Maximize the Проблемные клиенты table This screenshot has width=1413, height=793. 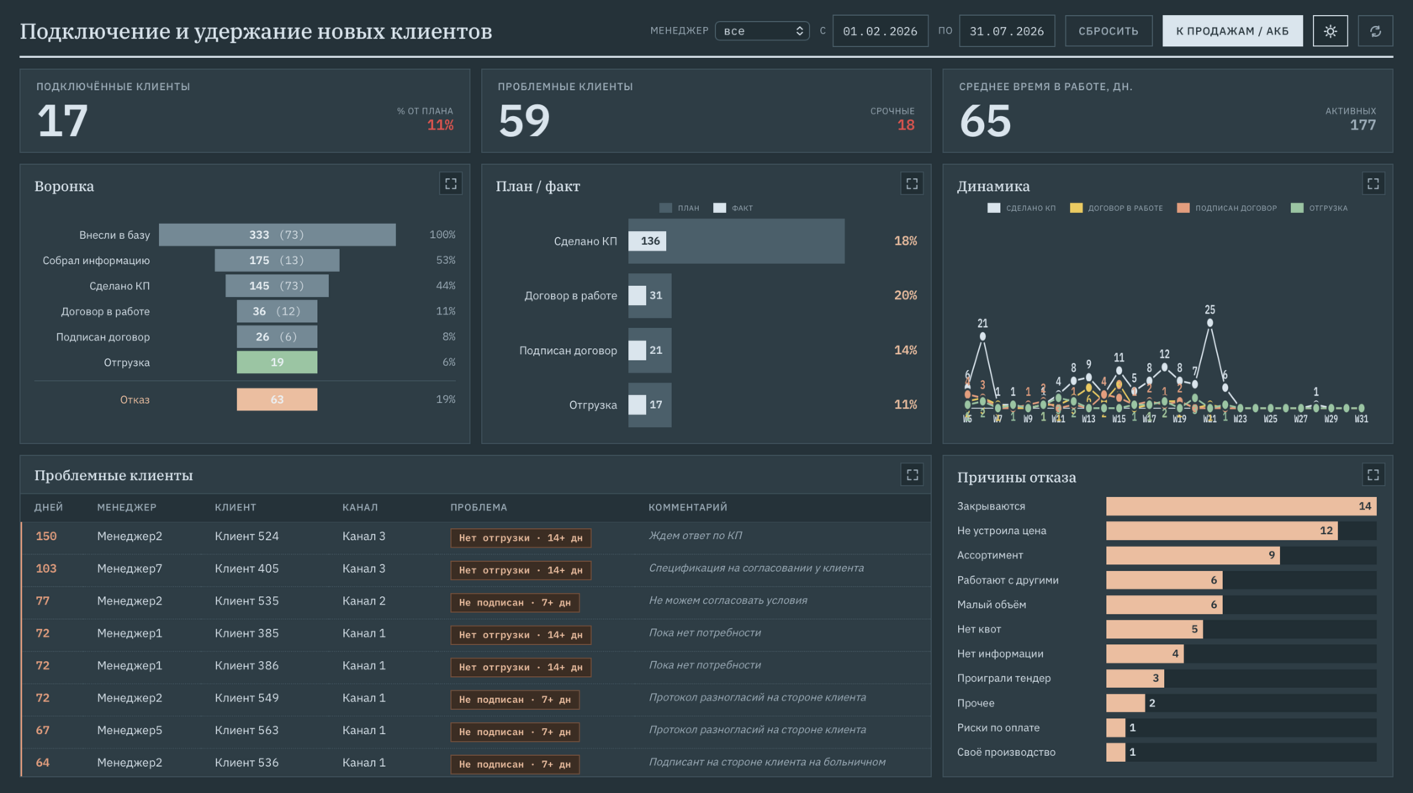912,475
